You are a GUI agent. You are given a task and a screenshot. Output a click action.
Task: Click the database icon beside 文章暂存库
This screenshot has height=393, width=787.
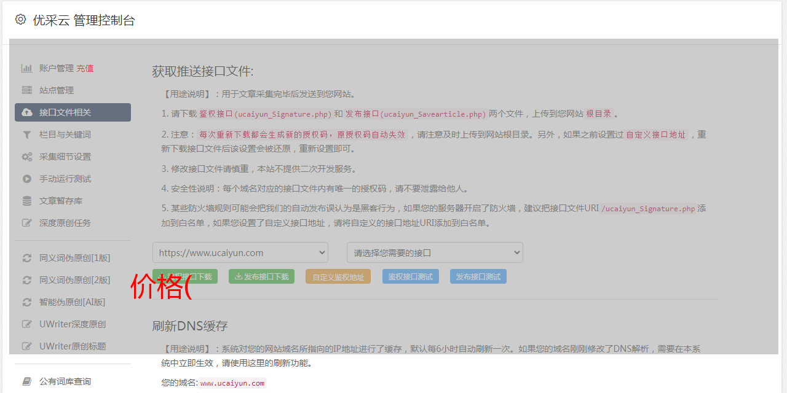(x=27, y=201)
